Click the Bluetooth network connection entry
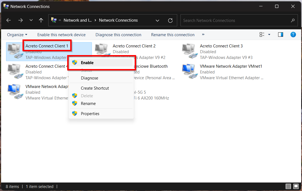The height and width of the screenshot is (191, 302). click(x=151, y=66)
